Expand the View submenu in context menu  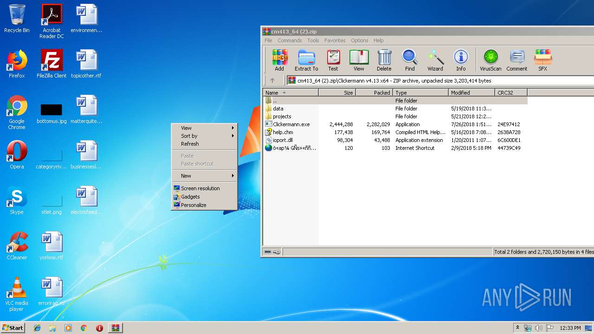coord(204,128)
